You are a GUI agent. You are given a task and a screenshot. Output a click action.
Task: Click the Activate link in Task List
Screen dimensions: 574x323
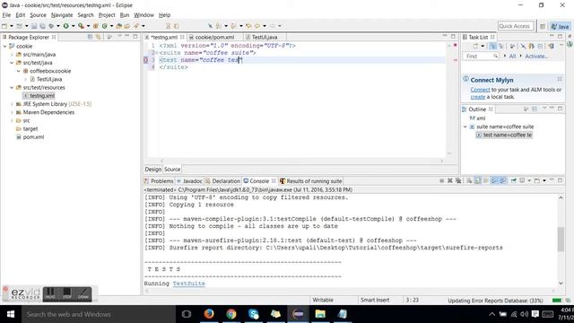pos(536,56)
